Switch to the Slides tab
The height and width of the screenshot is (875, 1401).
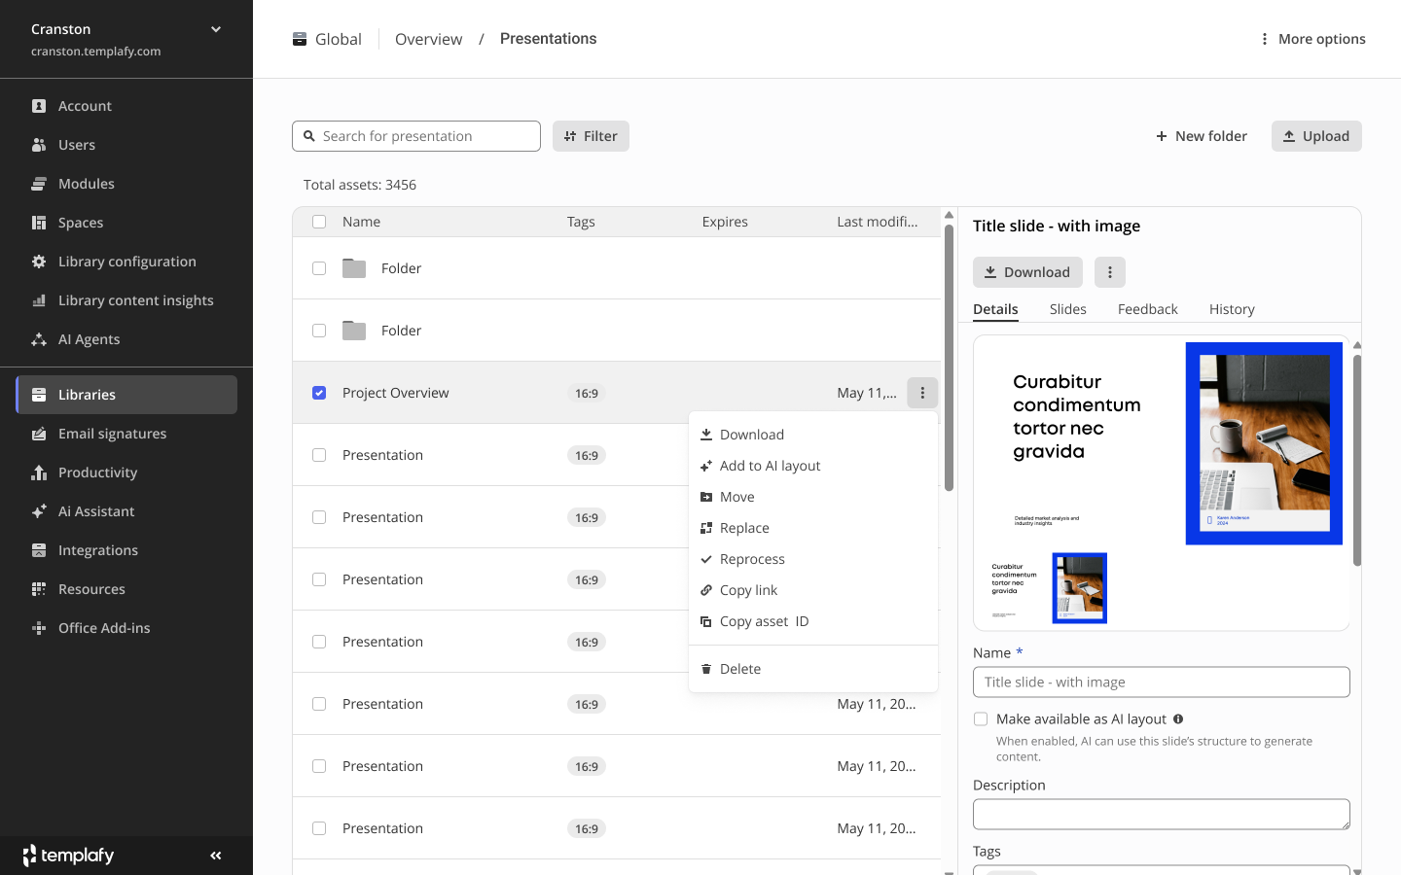click(1067, 309)
